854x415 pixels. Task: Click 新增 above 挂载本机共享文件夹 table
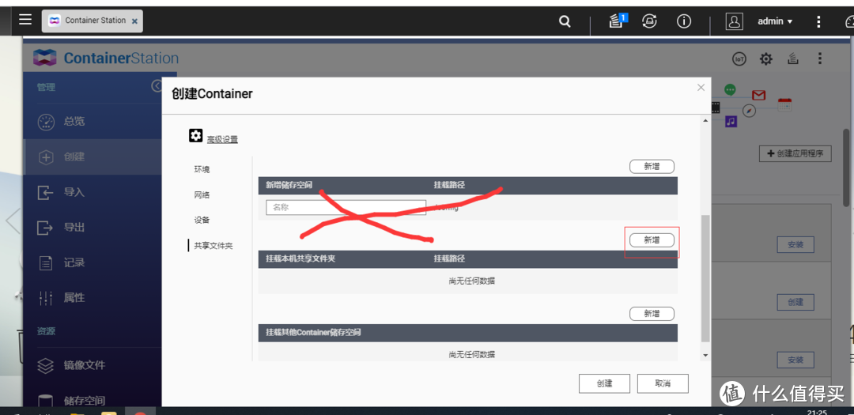pos(652,240)
